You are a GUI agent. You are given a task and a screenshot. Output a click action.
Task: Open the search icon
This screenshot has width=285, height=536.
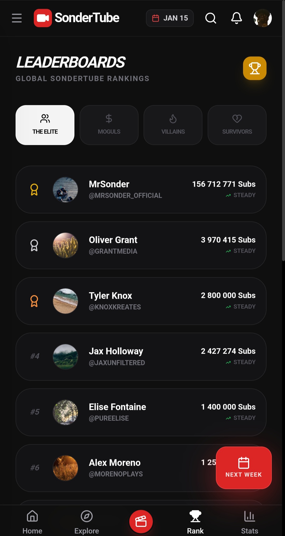211,18
